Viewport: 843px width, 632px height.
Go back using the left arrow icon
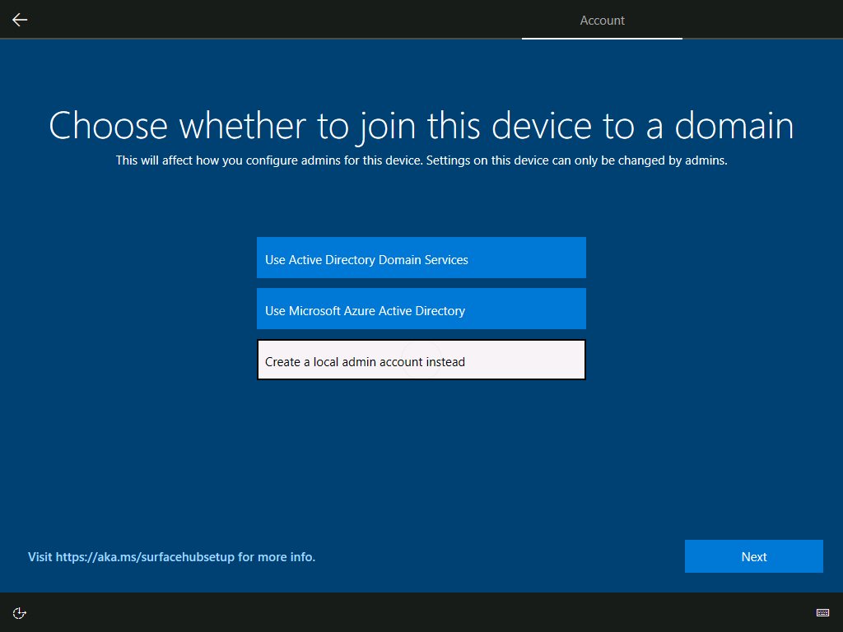pyautogui.click(x=20, y=20)
